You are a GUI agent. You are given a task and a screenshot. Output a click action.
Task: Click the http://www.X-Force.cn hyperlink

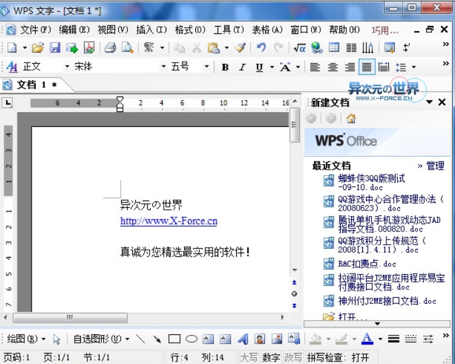(168, 221)
